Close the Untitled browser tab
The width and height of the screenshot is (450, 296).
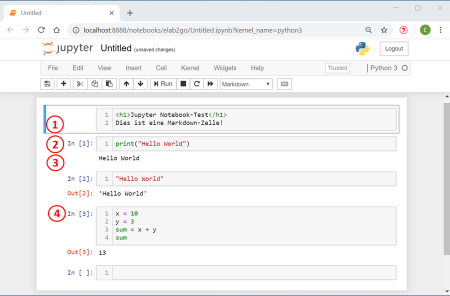[x=111, y=13]
